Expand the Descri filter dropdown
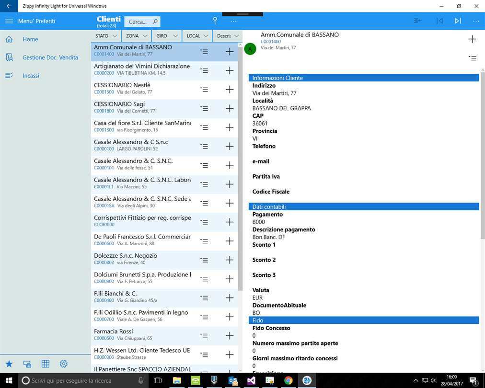 pyautogui.click(x=227, y=36)
